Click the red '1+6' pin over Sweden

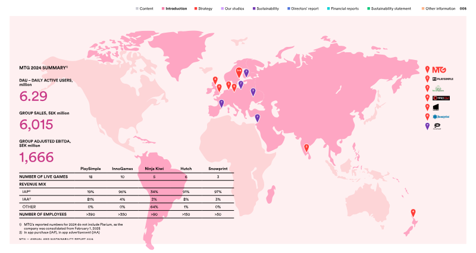(239, 72)
